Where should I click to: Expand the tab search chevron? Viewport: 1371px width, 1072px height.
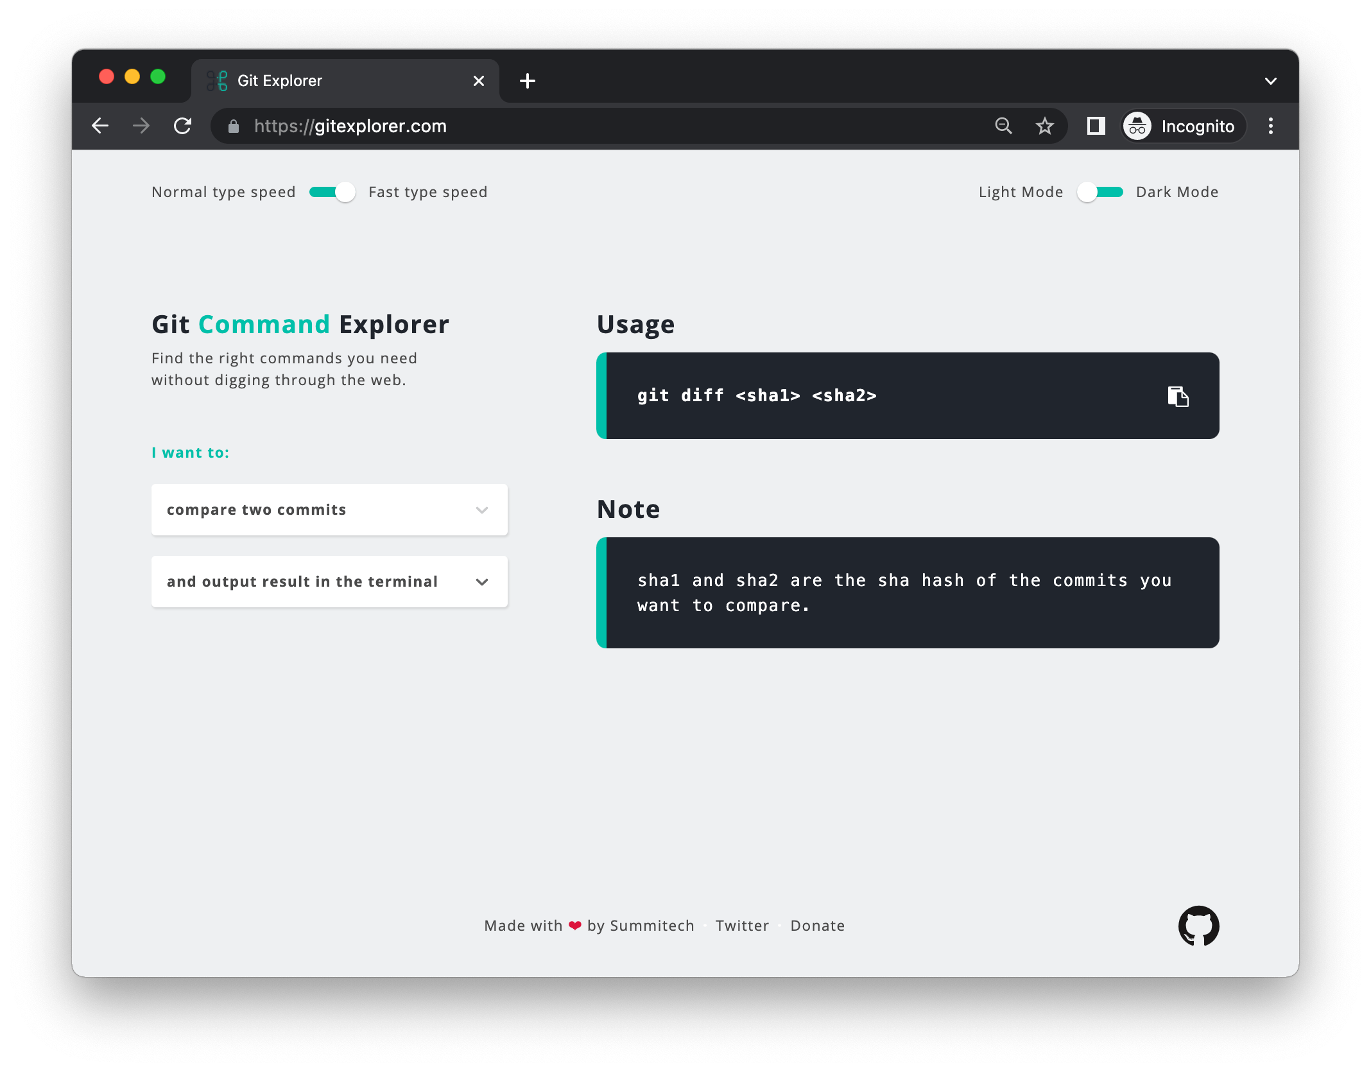coord(1270,81)
